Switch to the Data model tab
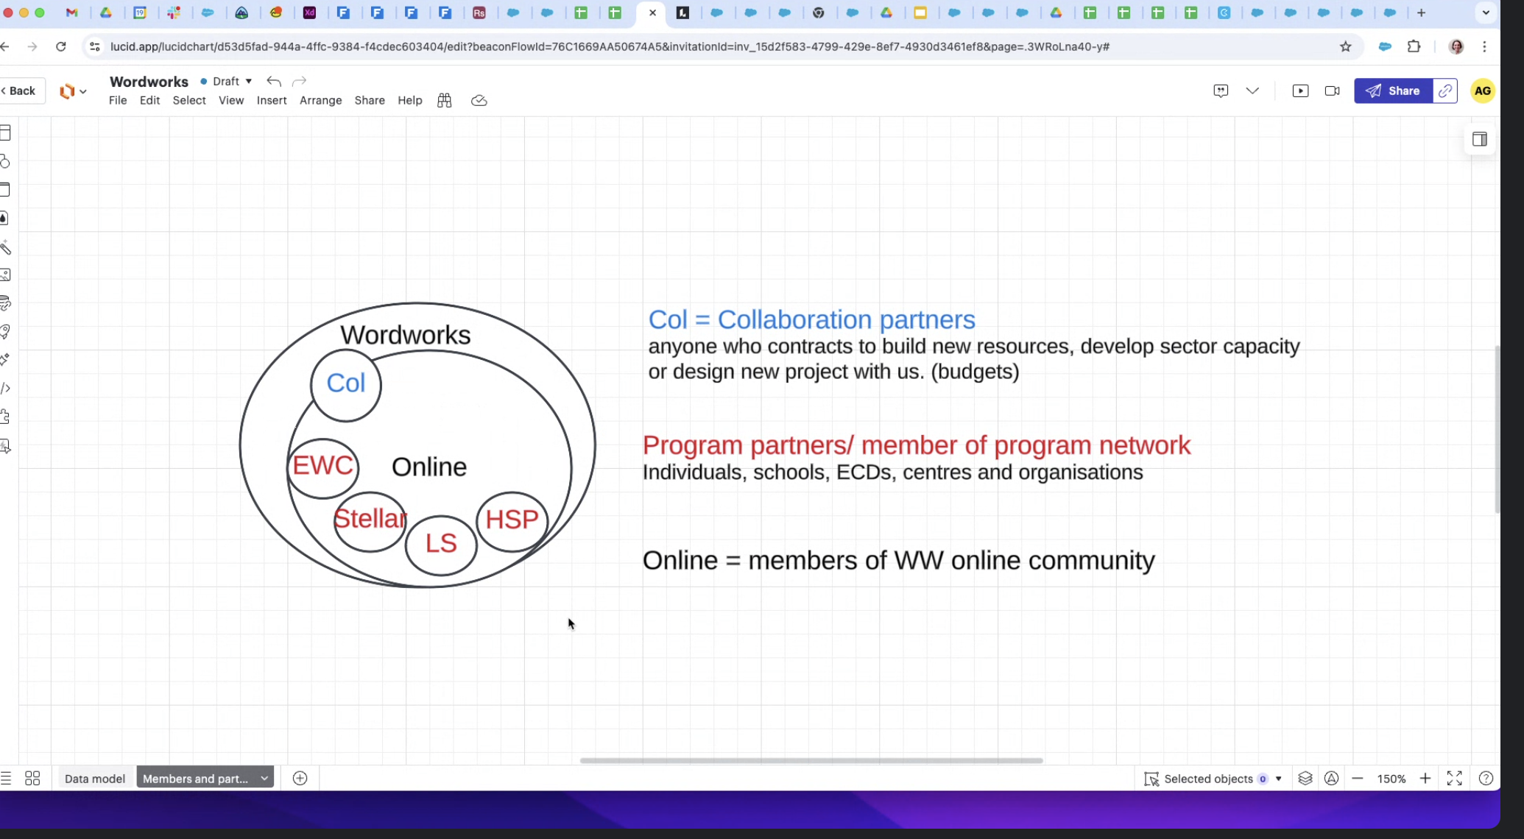 (95, 779)
